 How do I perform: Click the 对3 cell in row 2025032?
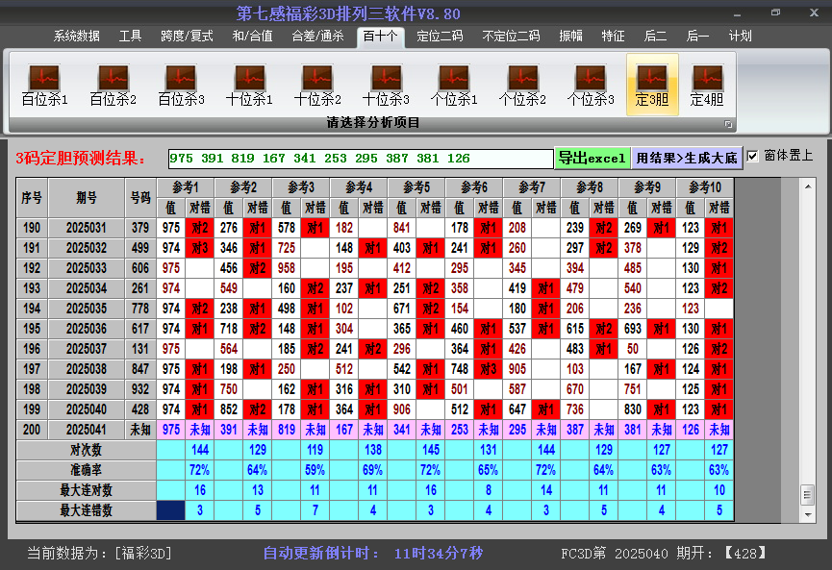199,248
